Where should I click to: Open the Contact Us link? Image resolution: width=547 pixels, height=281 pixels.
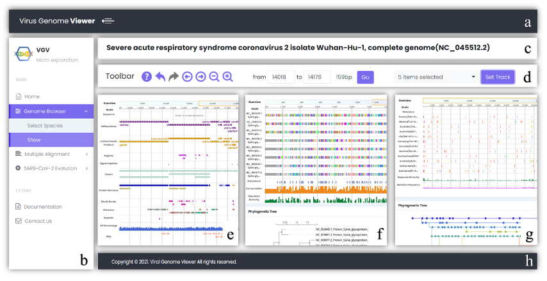point(38,221)
